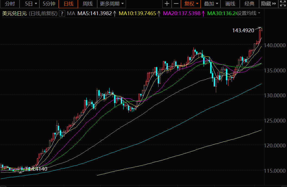Viewport: 287px width, 187px height.
Task: Expand the 更多周期 periods dropdown
Action: click(x=112, y=4)
